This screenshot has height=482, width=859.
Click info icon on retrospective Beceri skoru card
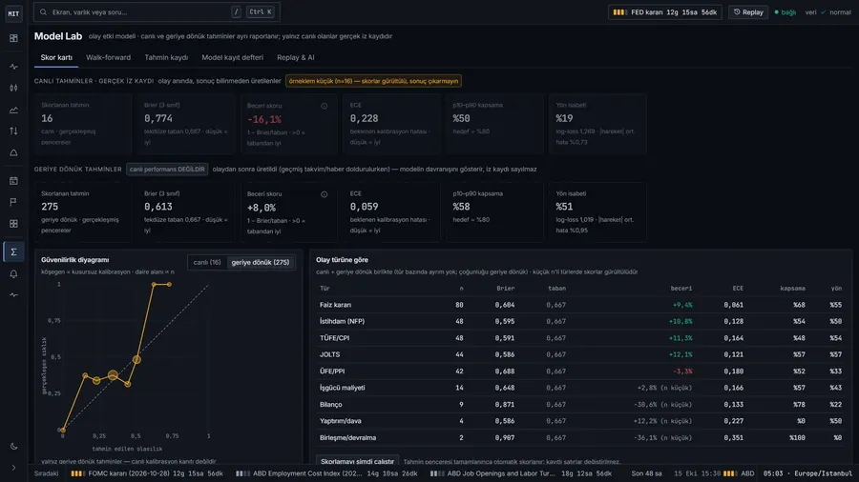coord(324,194)
